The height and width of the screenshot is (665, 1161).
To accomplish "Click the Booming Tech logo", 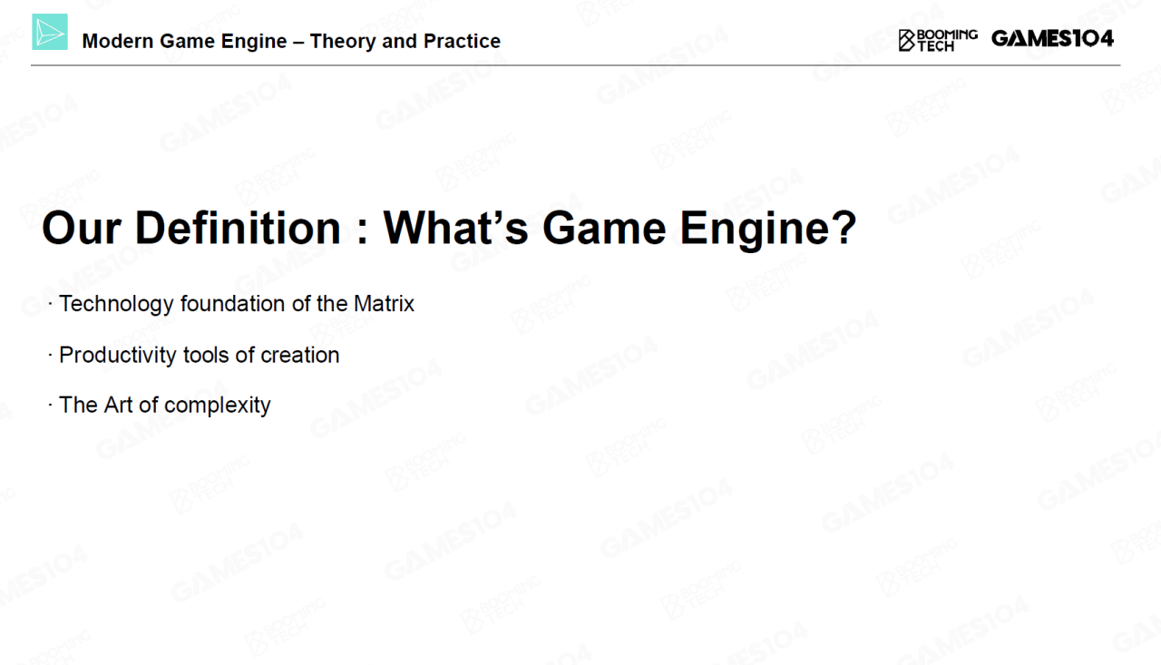I will click(x=938, y=39).
